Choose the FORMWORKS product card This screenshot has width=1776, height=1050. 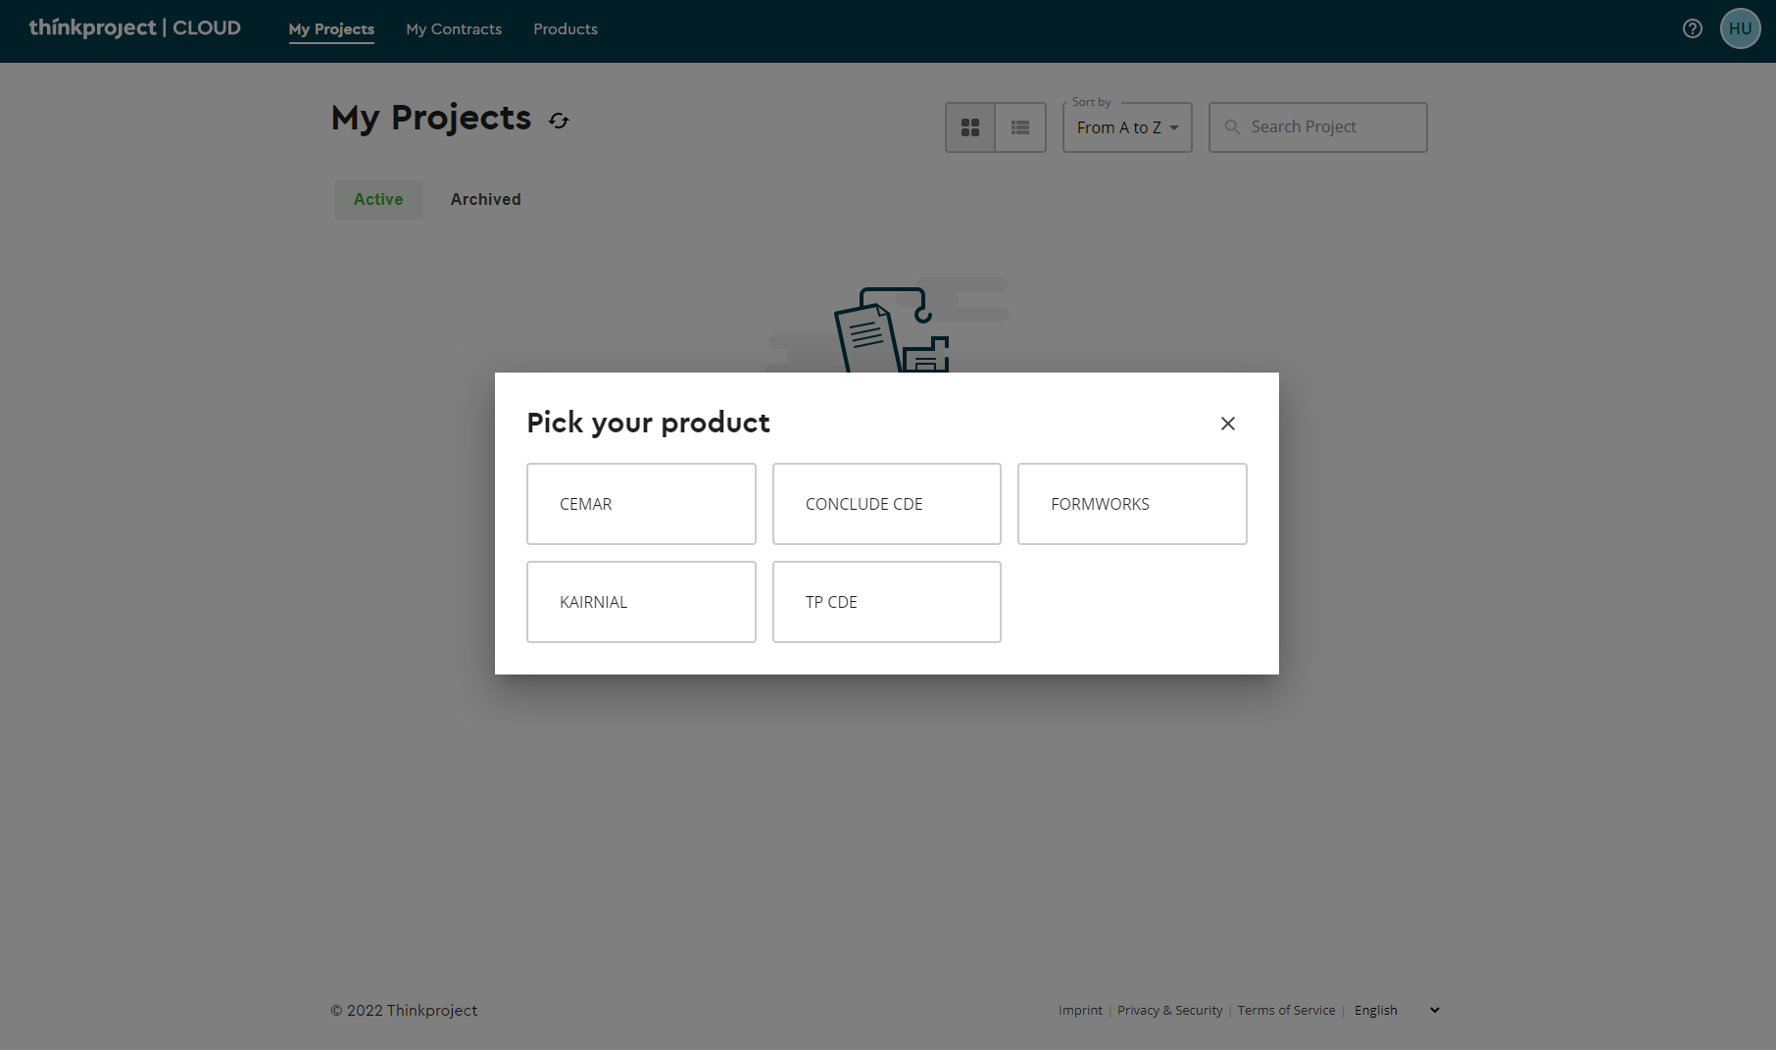point(1132,504)
